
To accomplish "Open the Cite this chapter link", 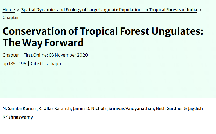I will [48, 64].
